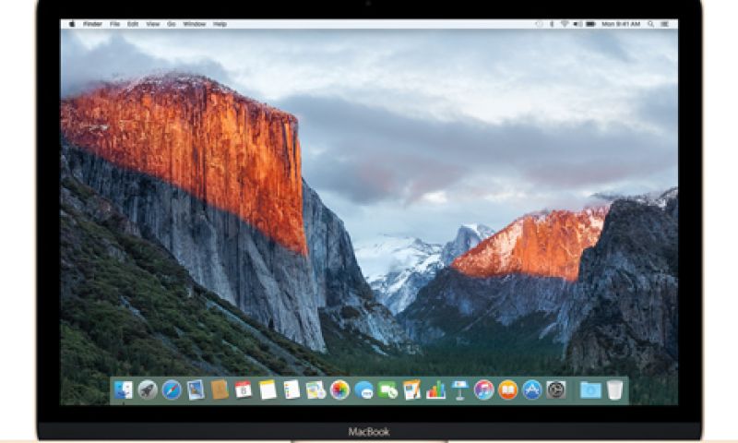Open the Go menu

[x=172, y=24]
